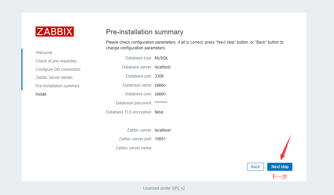Select Check of pre-requisites step

point(56,61)
